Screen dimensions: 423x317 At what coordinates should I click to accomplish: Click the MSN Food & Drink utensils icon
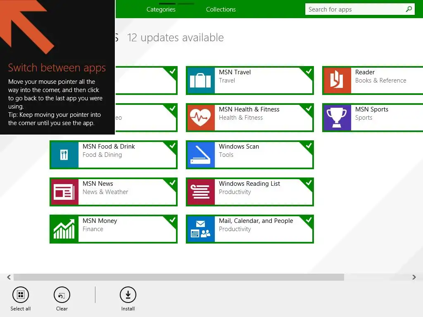coord(64,155)
